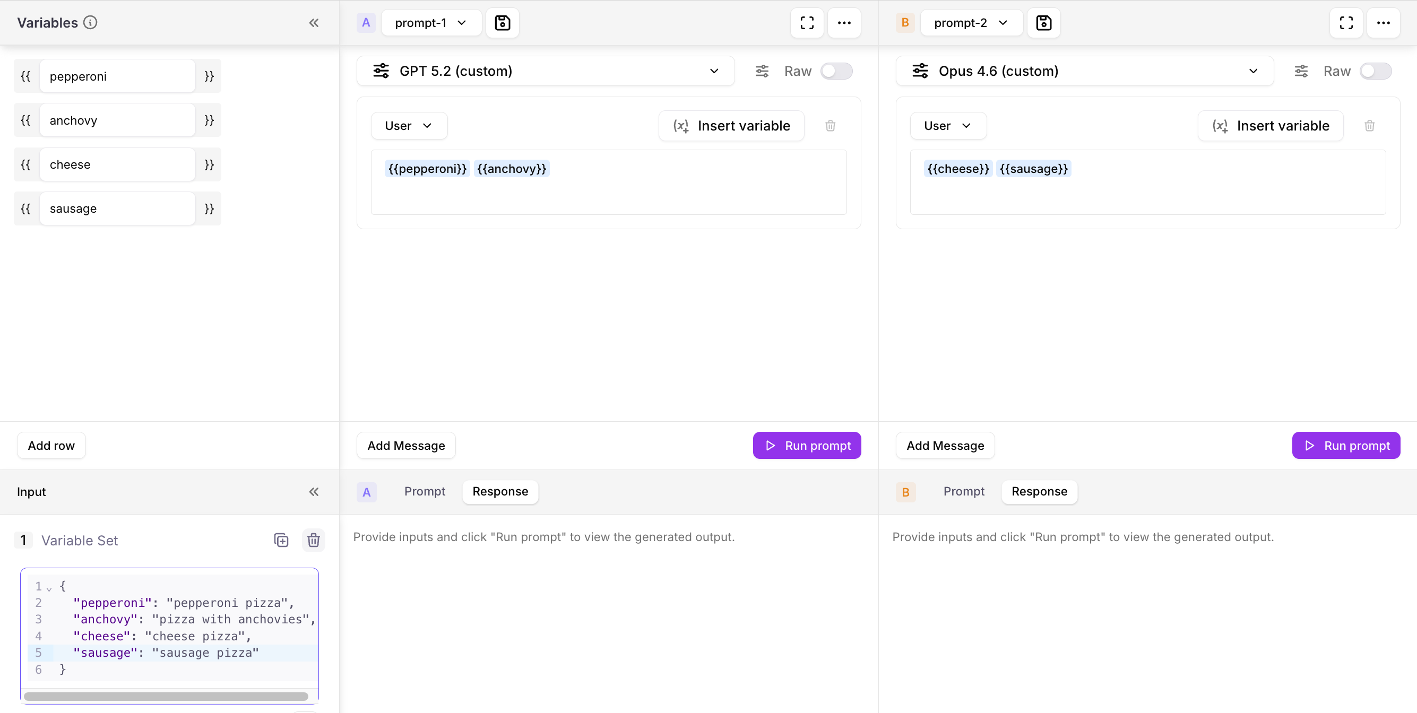Show Variables info tooltip icon
The width and height of the screenshot is (1417, 713).
[90, 22]
